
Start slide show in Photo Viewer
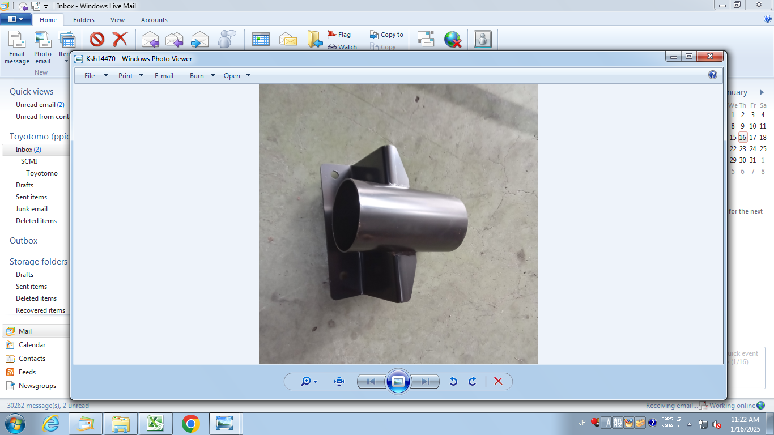(x=398, y=381)
